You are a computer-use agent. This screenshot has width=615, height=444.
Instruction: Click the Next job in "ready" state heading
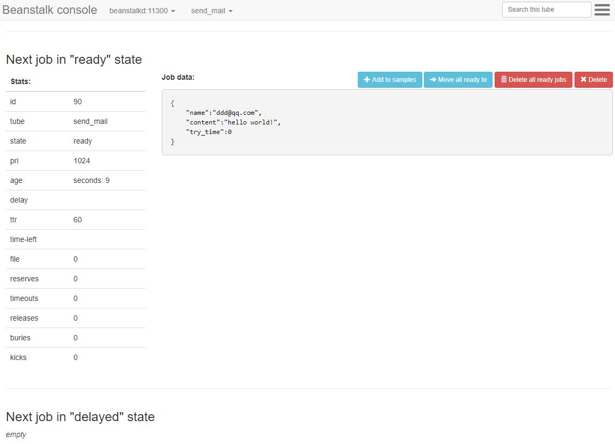click(74, 59)
